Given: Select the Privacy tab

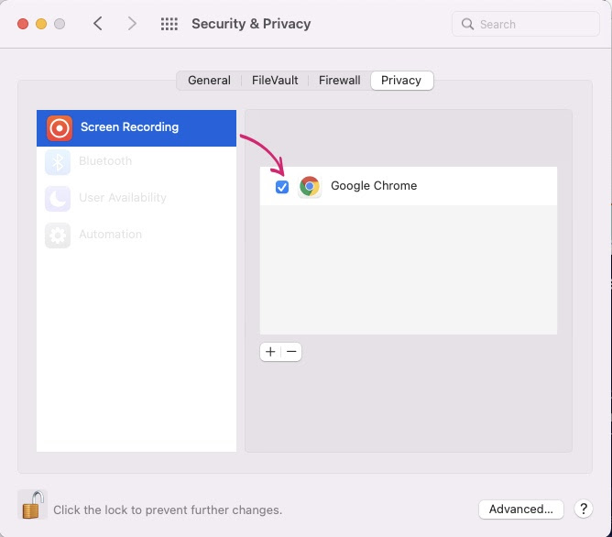Looking at the screenshot, I should (x=401, y=81).
